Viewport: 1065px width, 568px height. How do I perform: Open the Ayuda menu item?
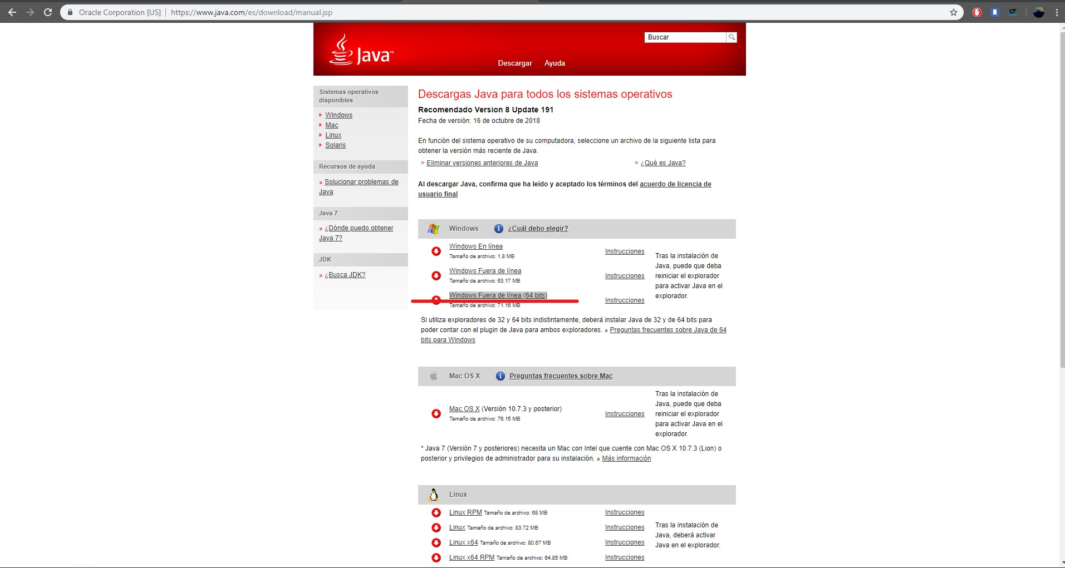554,63
